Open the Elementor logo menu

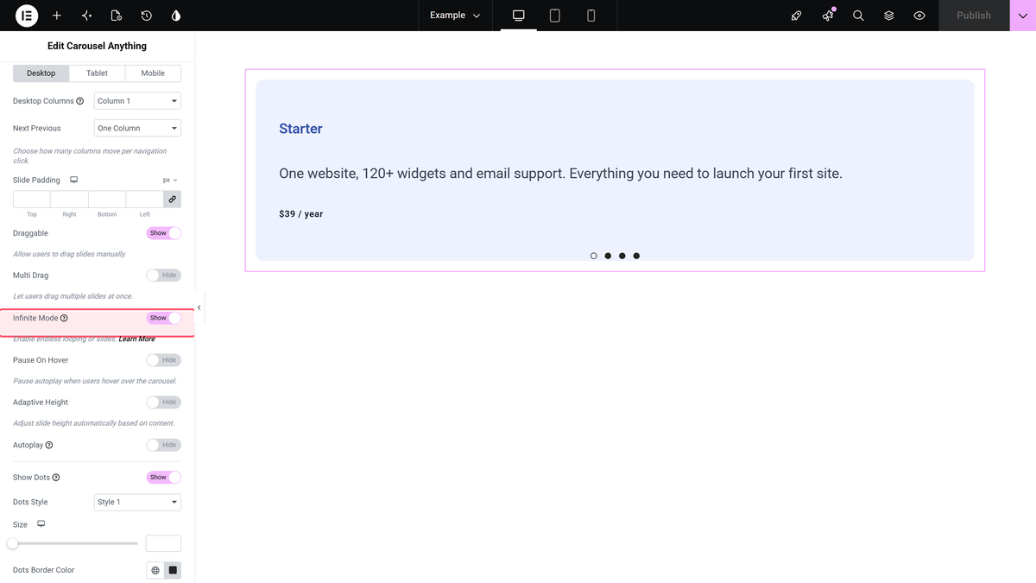click(27, 16)
